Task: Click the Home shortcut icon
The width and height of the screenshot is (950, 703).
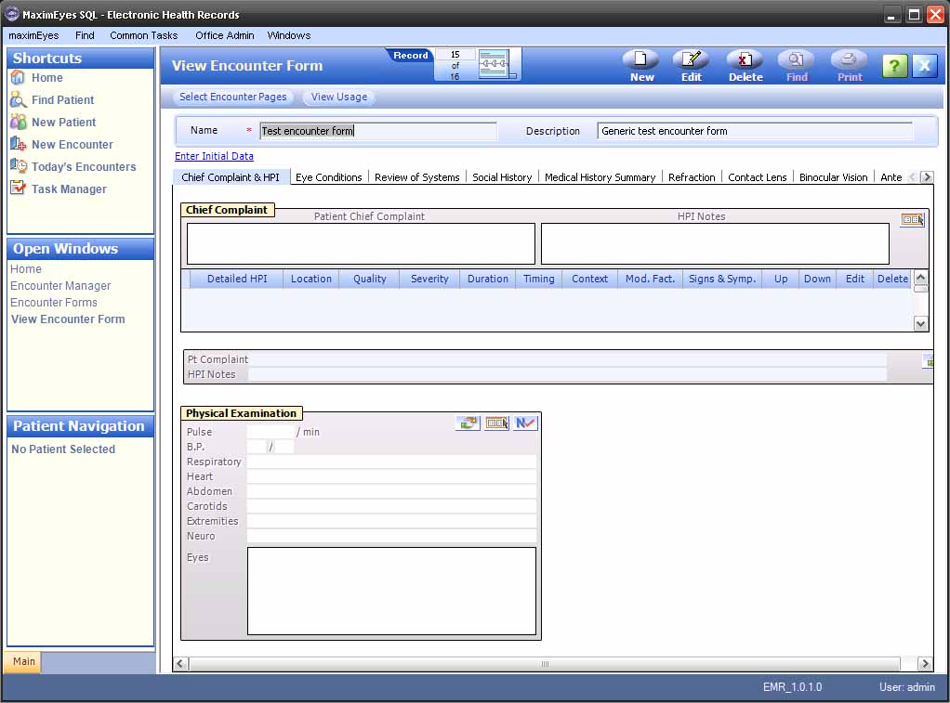Action: [19, 77]
